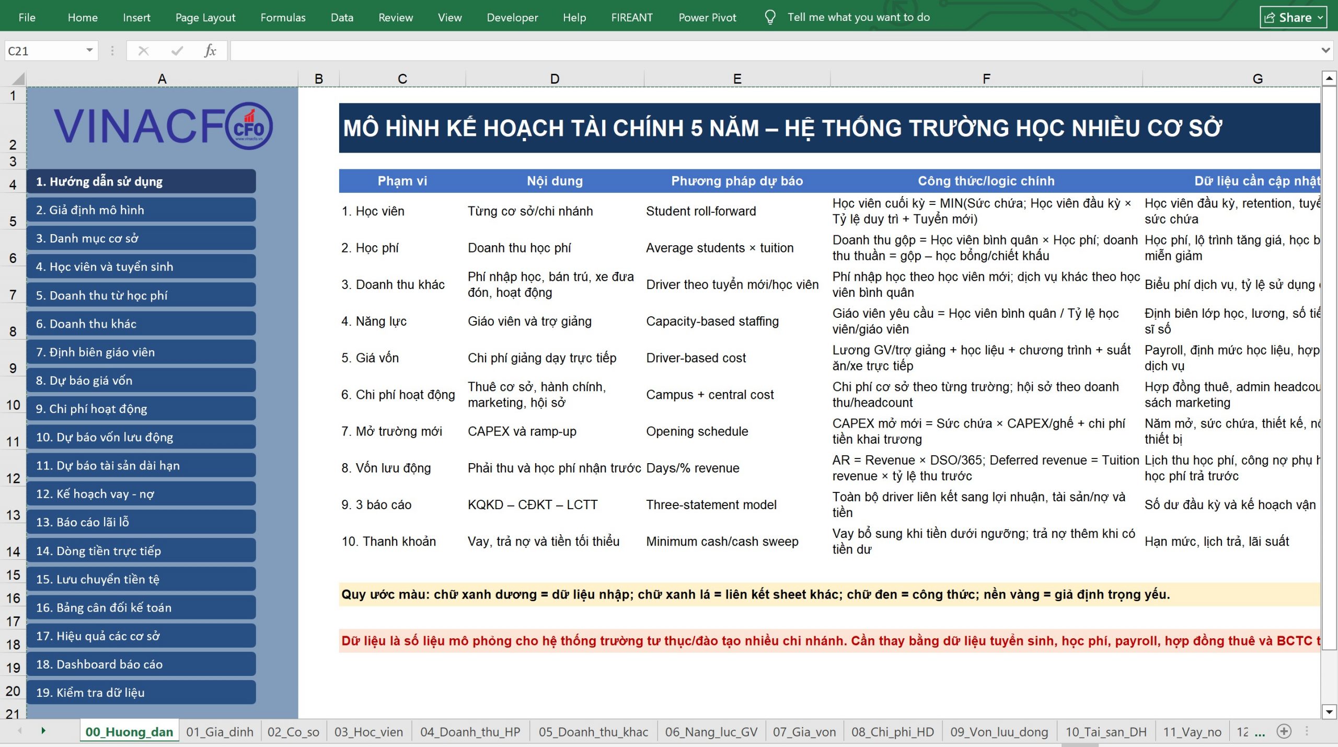Click the Cancel entry X icon
The image size is (1338, 747).
tap(143, 51)
